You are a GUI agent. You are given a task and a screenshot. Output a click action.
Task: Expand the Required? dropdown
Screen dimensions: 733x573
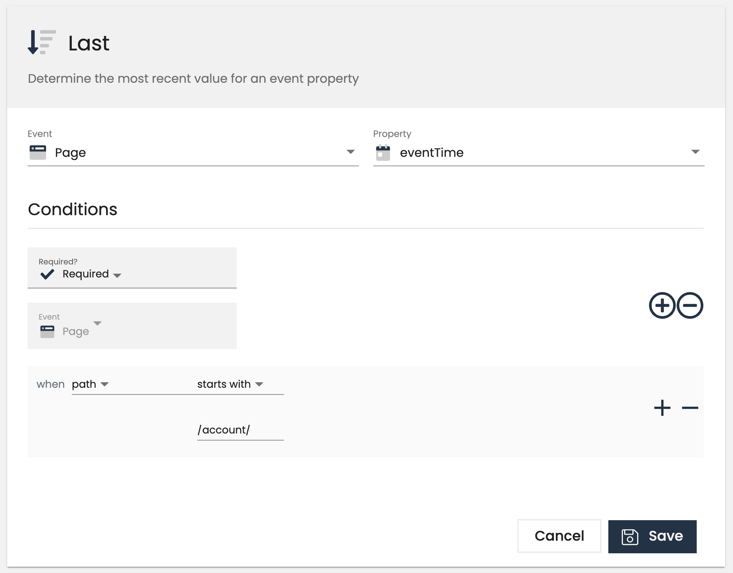117,275
